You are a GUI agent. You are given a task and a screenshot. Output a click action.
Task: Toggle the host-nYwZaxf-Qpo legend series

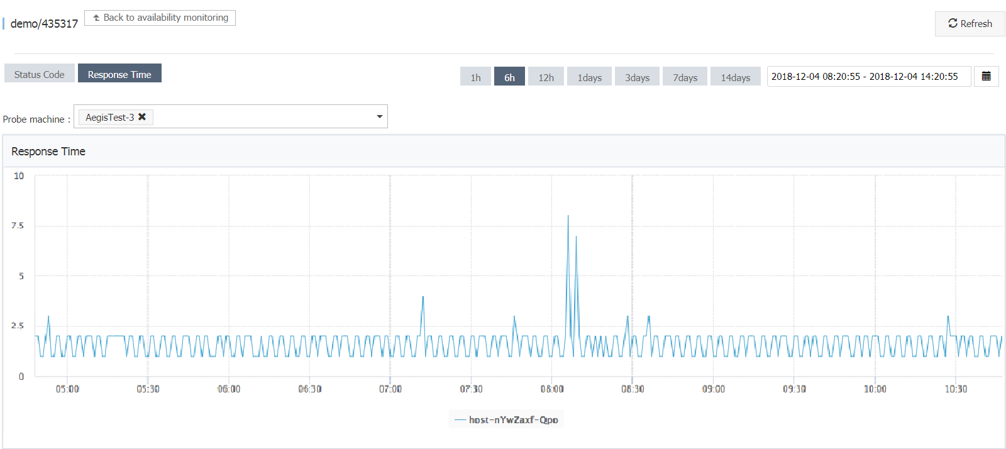506,419
